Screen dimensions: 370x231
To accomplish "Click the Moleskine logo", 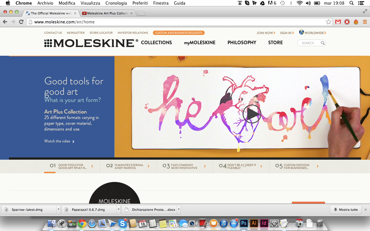I will coord(91,43).
